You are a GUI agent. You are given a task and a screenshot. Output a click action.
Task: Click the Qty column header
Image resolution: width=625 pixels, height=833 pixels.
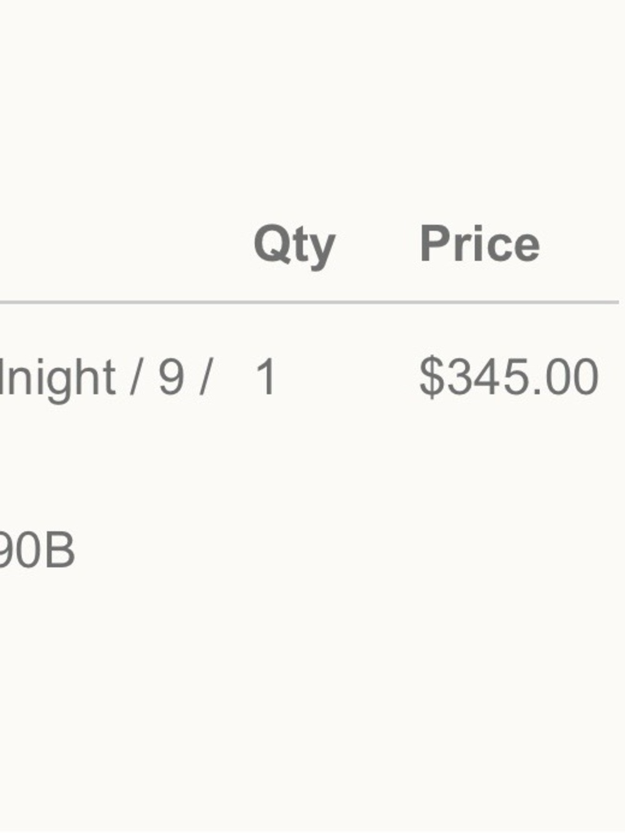click(294, 246)
